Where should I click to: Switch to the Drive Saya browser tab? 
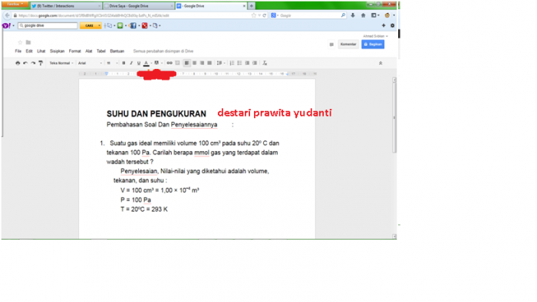click(x=138, y=6)
